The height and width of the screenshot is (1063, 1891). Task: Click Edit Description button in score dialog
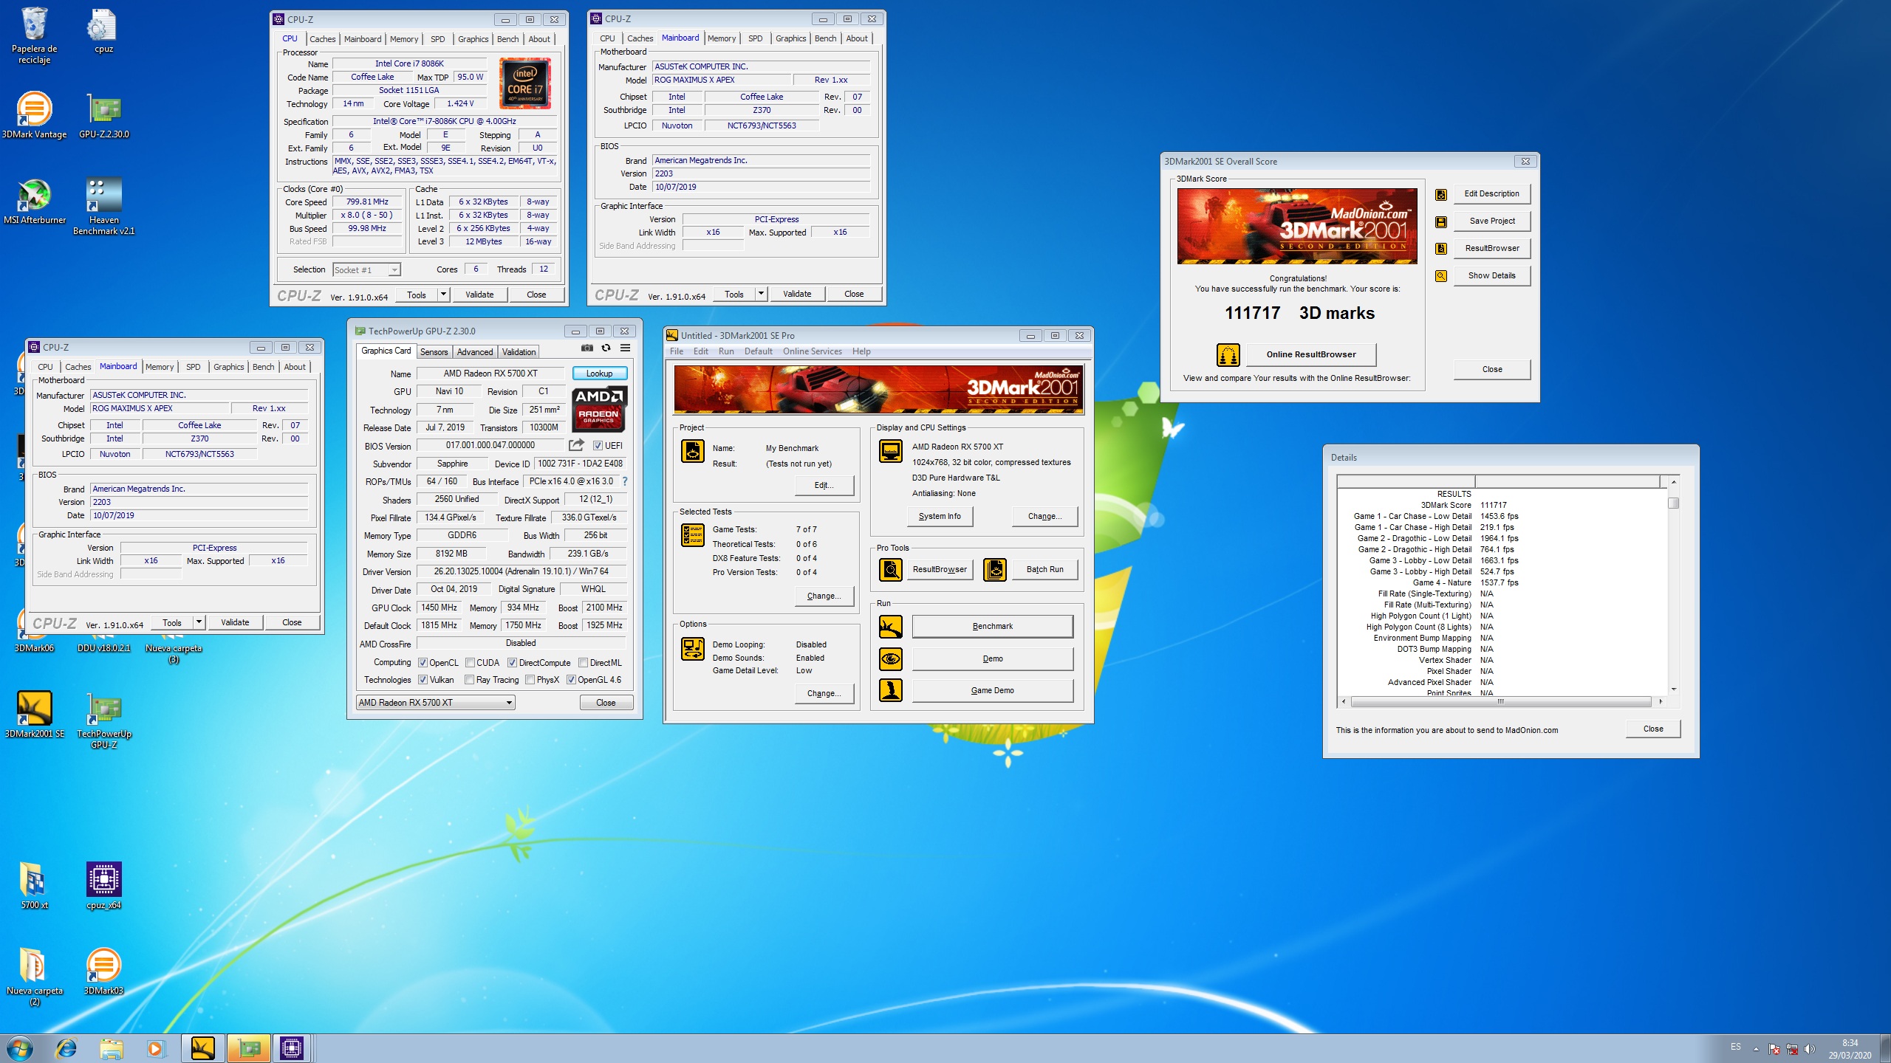(x=1491, y=193)
